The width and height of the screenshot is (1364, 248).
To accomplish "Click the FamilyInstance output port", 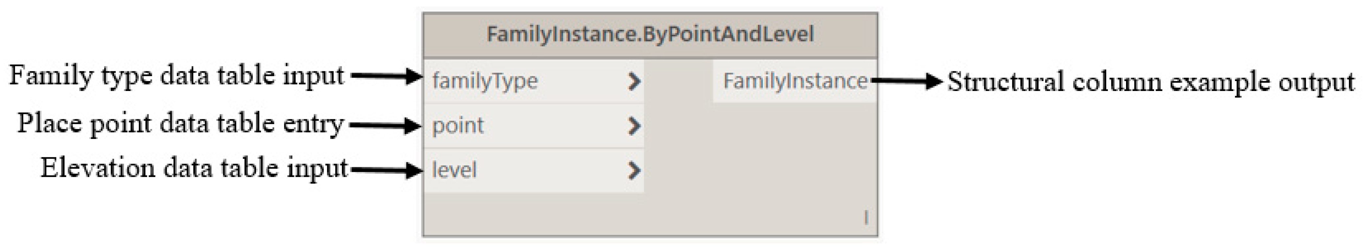I will pos(795,81).
